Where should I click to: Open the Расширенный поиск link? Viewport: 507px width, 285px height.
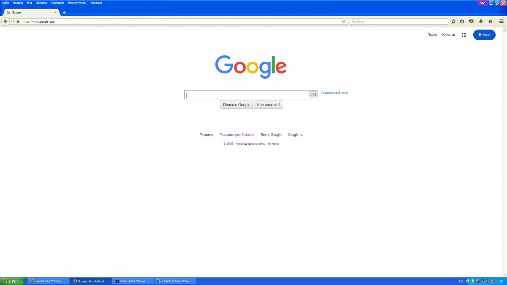point(335,93)
